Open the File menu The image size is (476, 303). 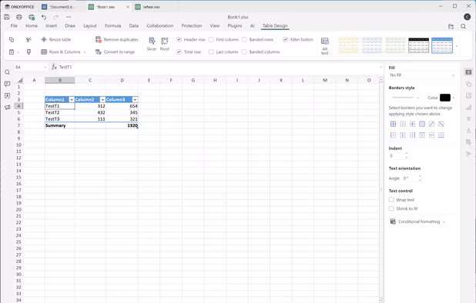pyautogui.click(x=14, y=25)
